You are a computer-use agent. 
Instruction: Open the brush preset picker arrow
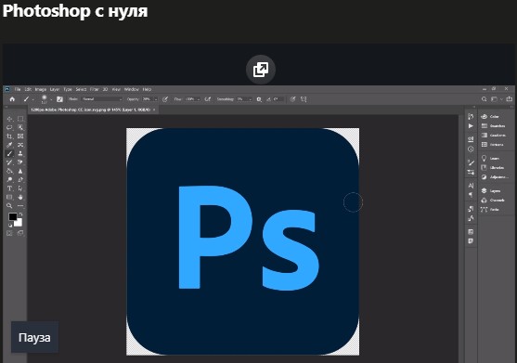(51, 99)
